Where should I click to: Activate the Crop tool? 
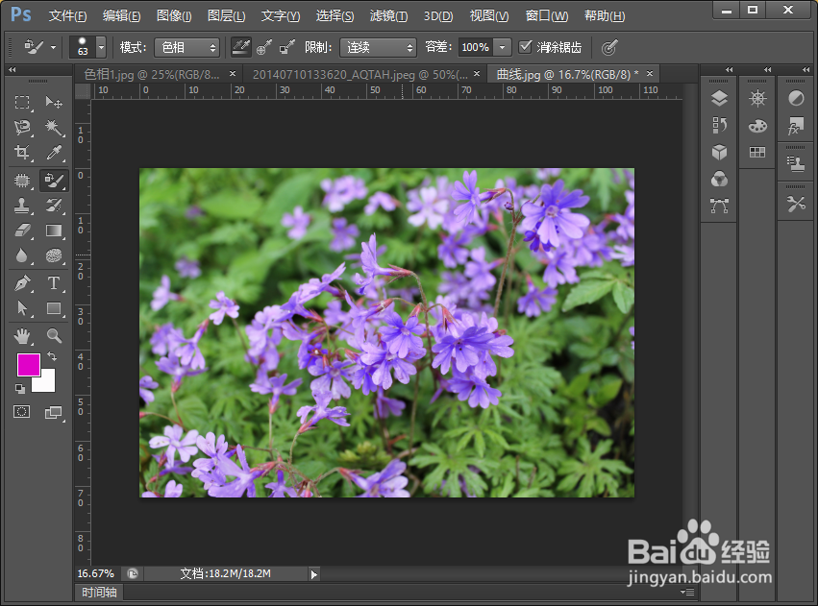coord(22,152)
